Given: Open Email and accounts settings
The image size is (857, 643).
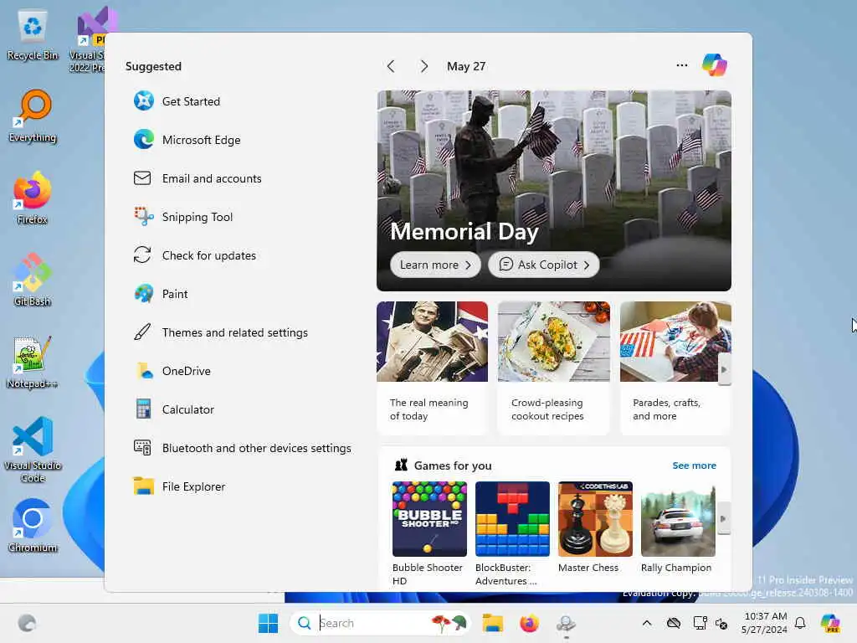Looking at the screenshot, I should (198, 178).
